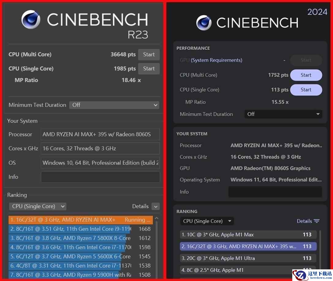Start the R23 CPU Multi Core test
Viewport: 333px width, 281px height.
coord(149,54)
